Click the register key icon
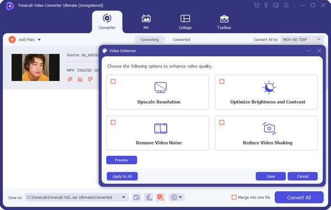 pos(266,6)
